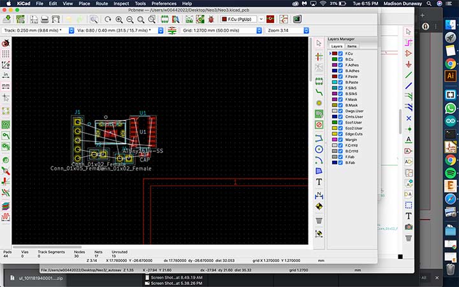This screenshot has width=459, height=287.
Task: Click the Zoom to fit icon
Action: coord(141,19)
